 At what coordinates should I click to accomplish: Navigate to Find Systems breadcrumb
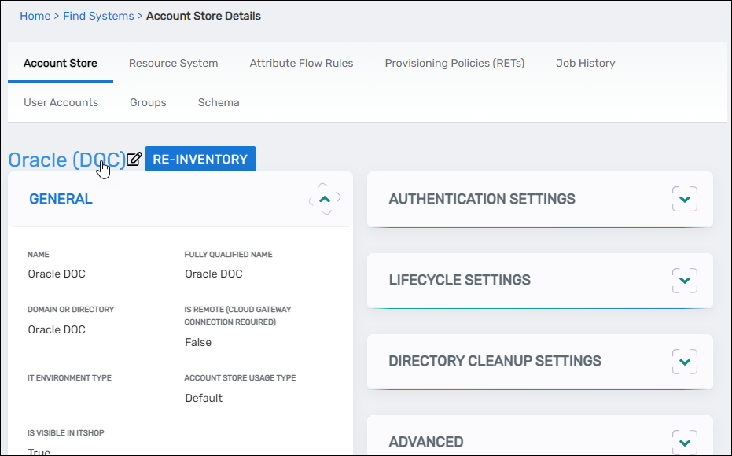(x=98, y=16)
